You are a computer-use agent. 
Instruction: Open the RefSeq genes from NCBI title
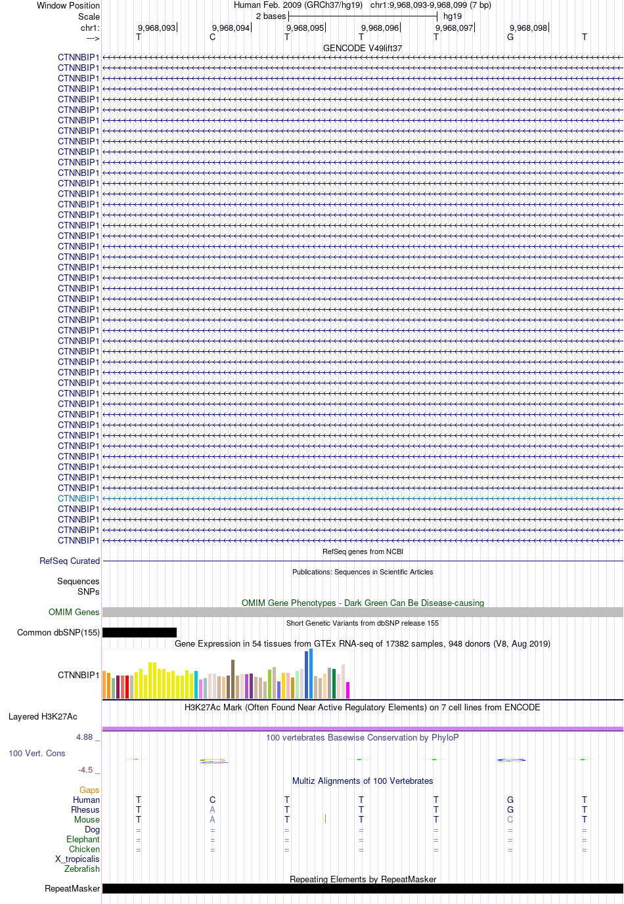[363, 551]
